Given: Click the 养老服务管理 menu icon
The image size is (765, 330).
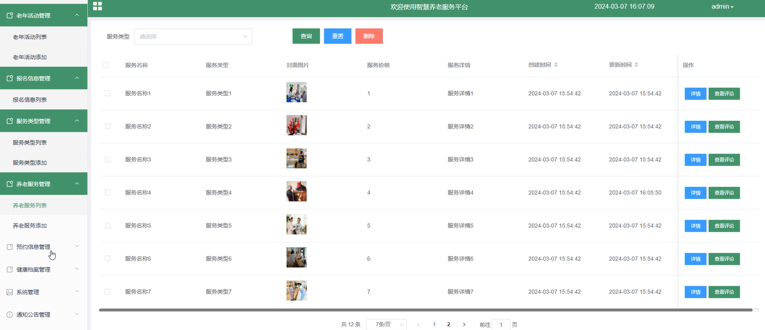Looking at the screenshot, I should pyautogui.click(x=9, y=184).
